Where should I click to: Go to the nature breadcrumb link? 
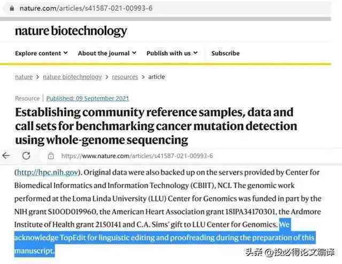coord(24,77)
